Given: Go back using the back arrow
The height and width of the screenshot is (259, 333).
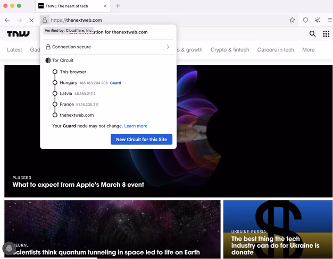Looking at the screenshot, I should coord(7,20).
